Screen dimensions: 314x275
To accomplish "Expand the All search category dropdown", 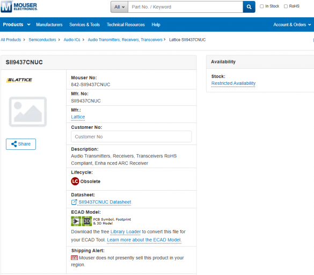I will [x=119, y=7].
